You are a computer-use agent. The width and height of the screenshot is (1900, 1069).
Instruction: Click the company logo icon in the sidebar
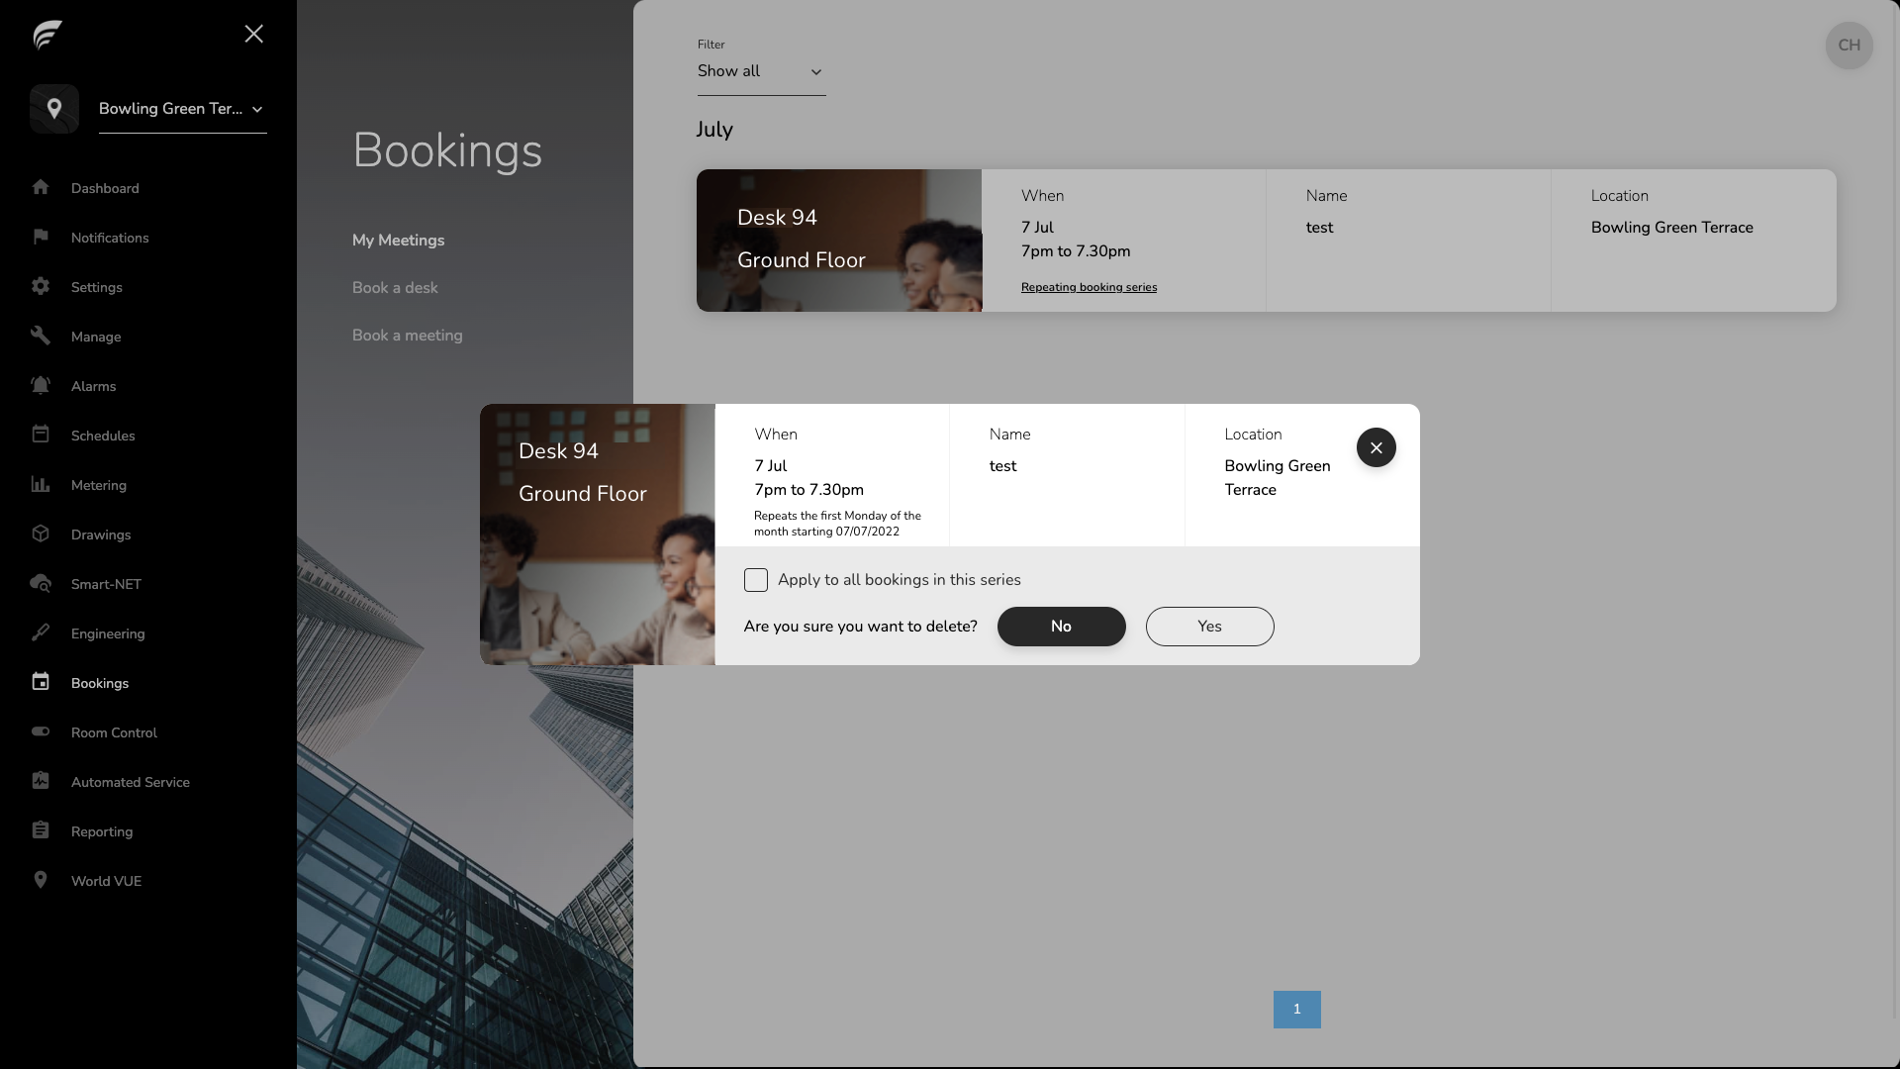47,35
